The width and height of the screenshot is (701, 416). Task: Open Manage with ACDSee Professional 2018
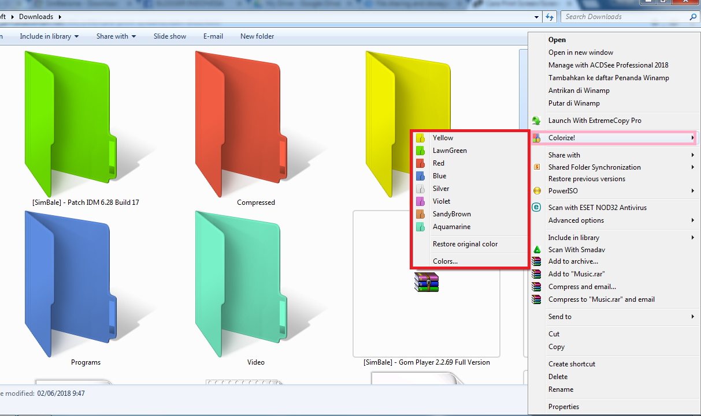(x=608, y=65)
